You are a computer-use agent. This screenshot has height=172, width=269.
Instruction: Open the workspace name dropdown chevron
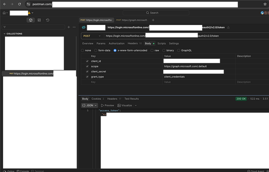tap(32, 13)
